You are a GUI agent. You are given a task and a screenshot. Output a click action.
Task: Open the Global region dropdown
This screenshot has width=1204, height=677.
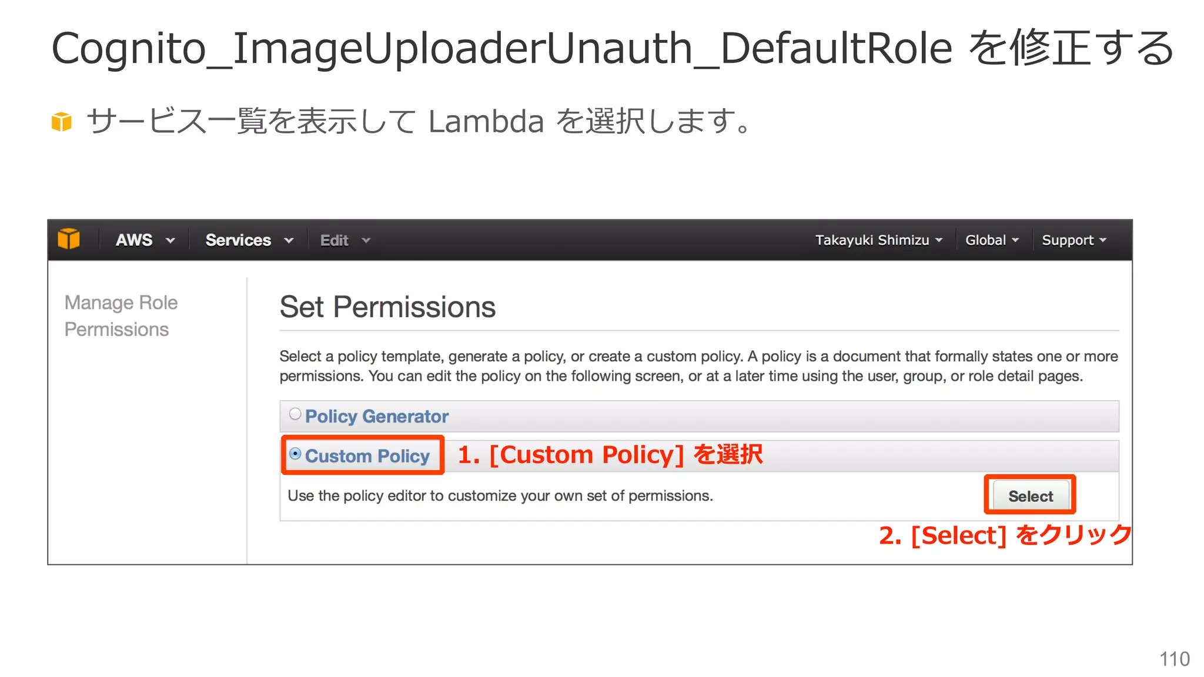point(992,240)
